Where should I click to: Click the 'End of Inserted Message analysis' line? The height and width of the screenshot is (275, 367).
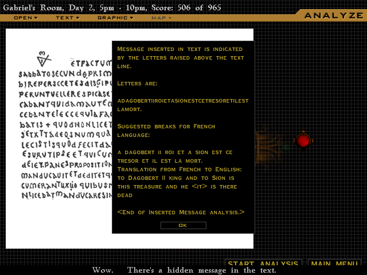pyautogui.click(x=181, y=212)
